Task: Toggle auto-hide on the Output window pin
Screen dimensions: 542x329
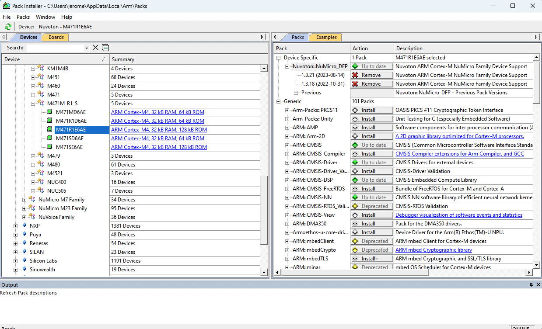Action: (x=531, y=284)
